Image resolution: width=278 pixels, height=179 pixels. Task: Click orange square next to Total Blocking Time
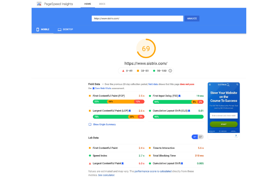[150, 156]
